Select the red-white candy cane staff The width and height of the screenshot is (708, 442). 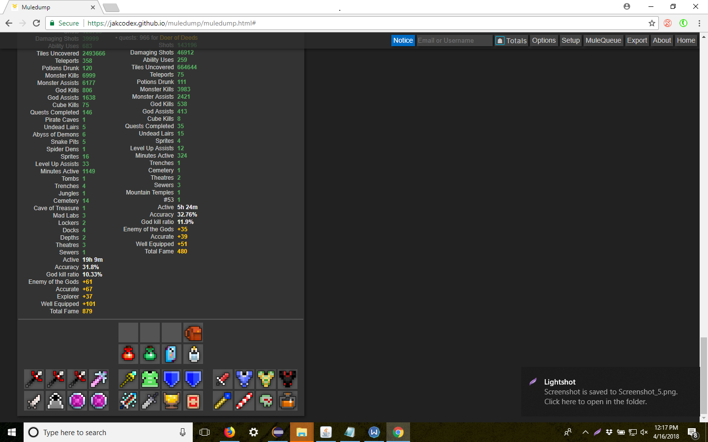tap(244, 401)
